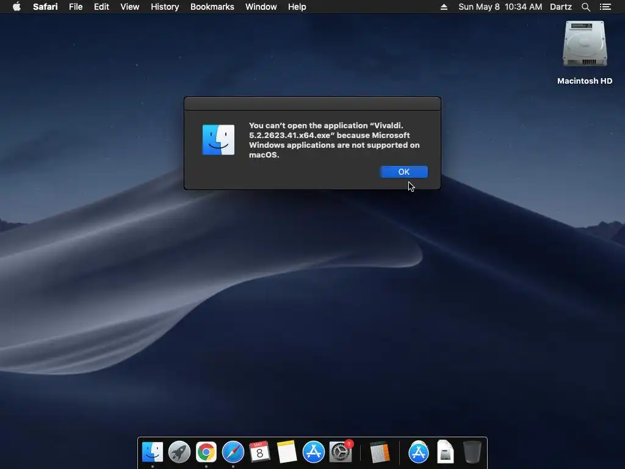Open the File menu

click(x=76, y=7)
